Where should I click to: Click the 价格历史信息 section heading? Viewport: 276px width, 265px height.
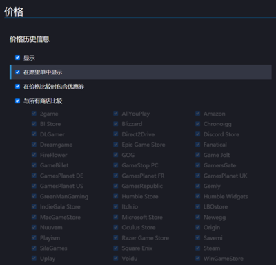point(30,39)
